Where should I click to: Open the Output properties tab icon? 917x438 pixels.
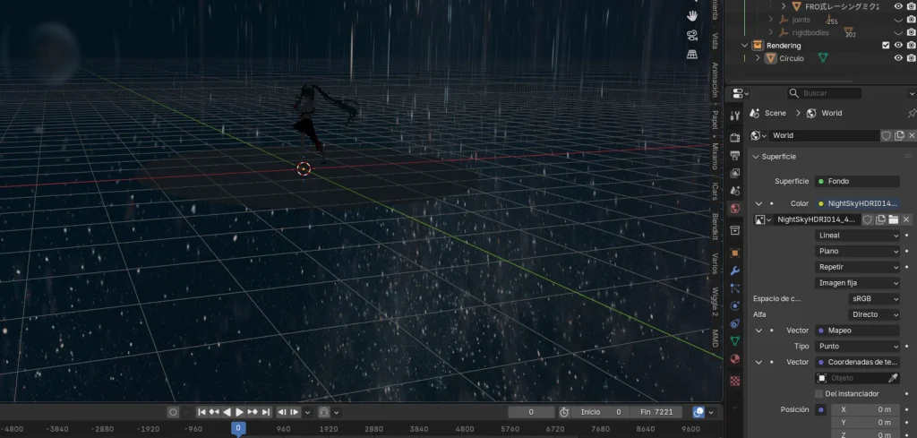[735, 155]
